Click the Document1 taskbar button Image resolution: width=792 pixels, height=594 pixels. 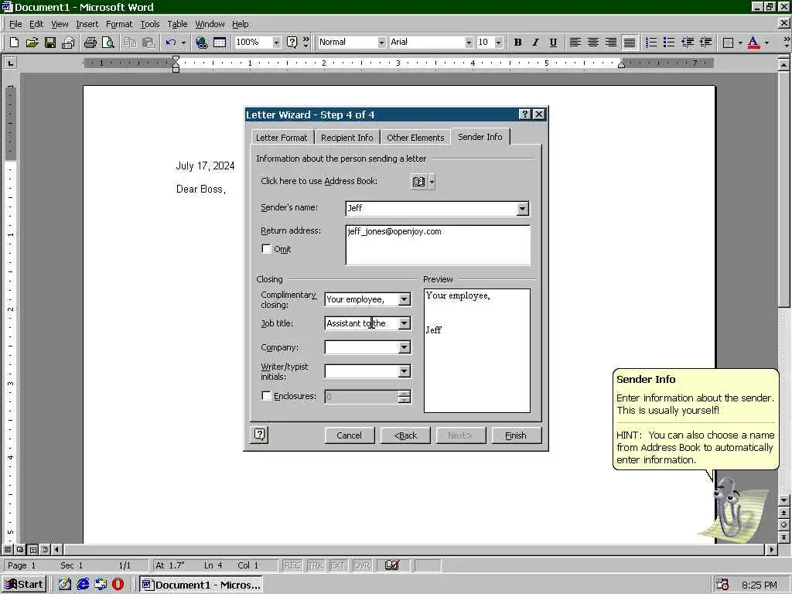202,585
